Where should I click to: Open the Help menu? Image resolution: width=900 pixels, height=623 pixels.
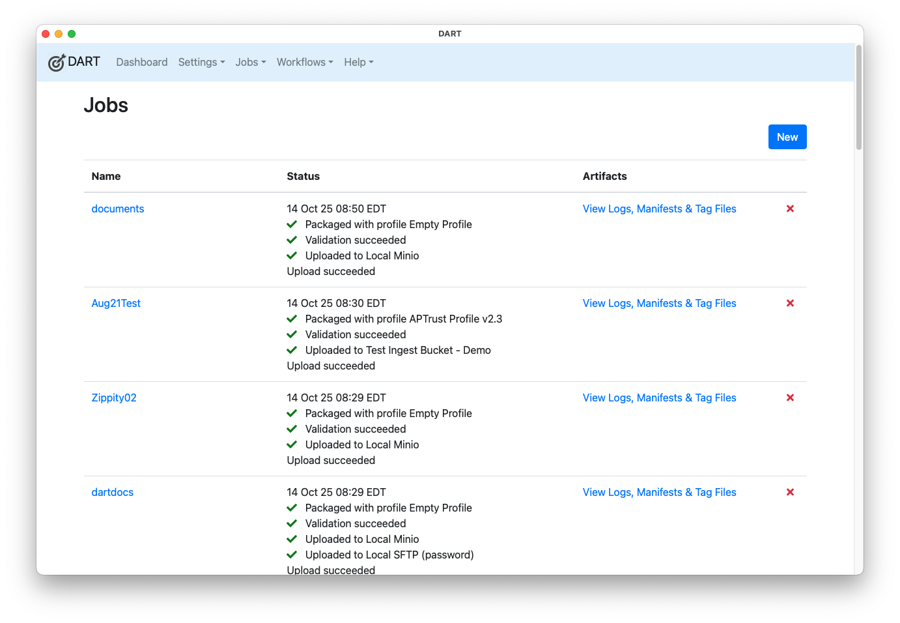pyautogui.click(x=358, y=62)
